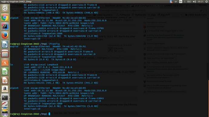Open LibreOffice Writer in the launcher
The height and width of the screenshot is (117, 209).
pos(5,44)
